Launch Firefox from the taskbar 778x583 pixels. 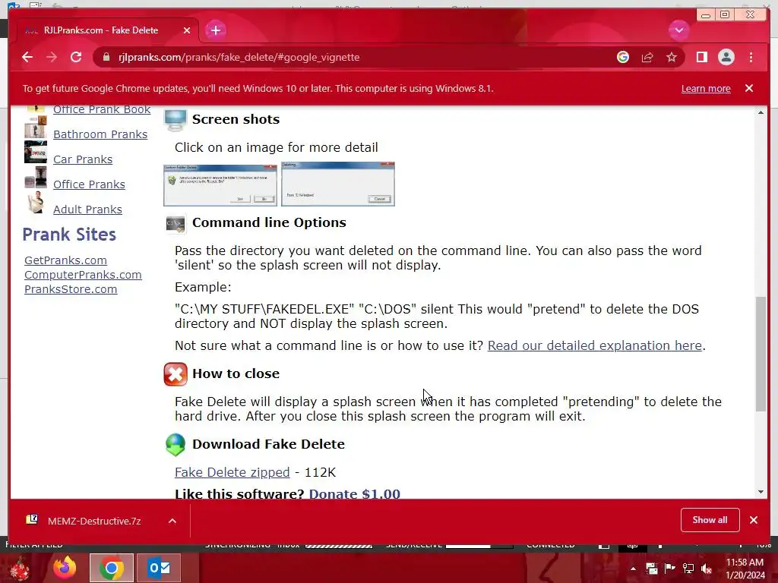tap(65, 568)
